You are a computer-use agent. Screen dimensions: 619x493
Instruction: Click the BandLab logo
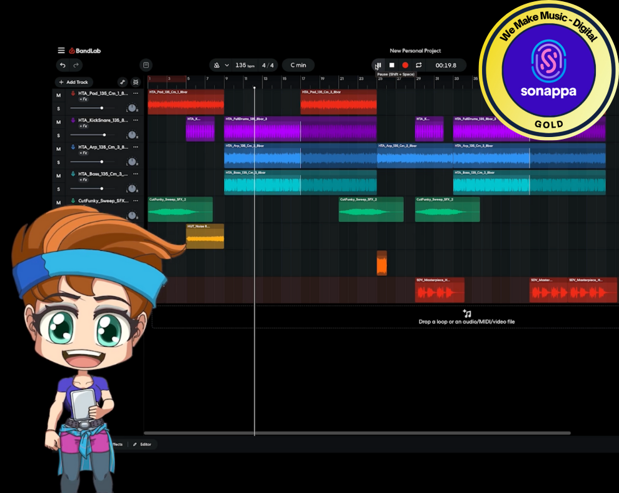point(85,51)
